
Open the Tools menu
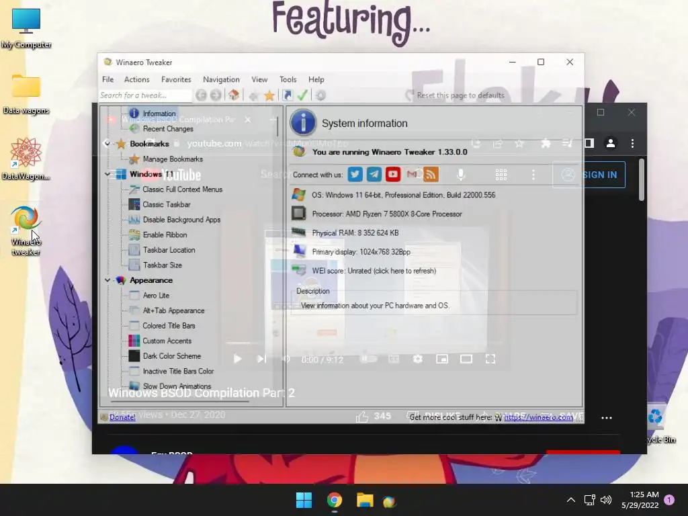[x=288, y=79]
